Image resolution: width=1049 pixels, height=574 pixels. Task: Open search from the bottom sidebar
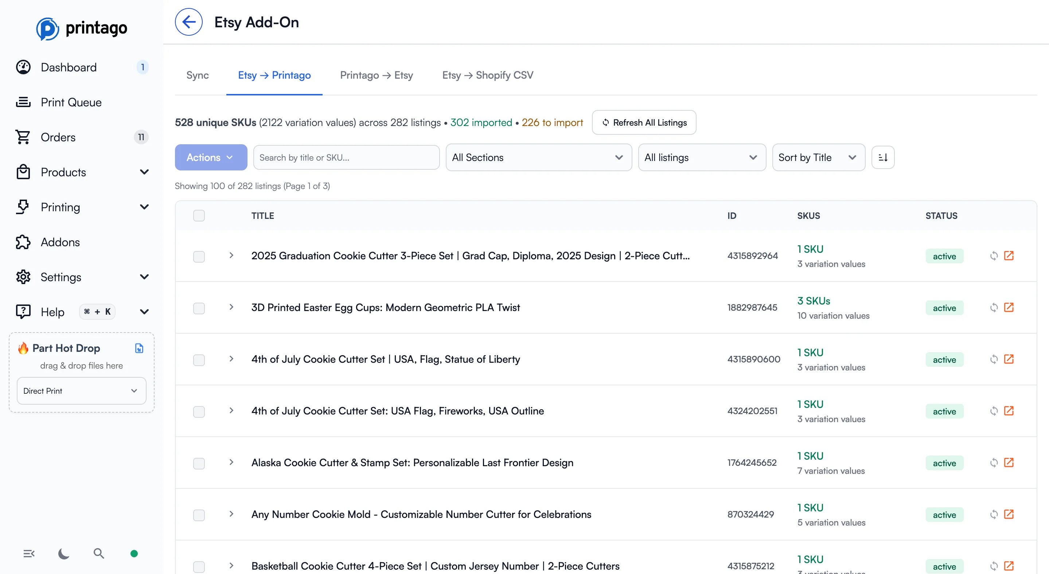(x=98, y=554)
